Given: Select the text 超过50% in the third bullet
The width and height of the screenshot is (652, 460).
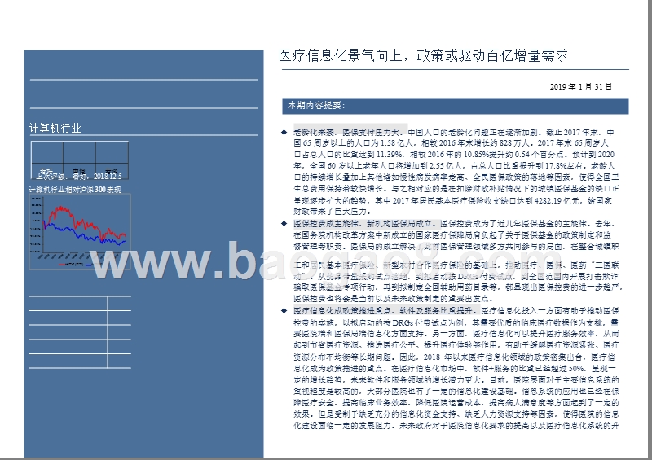Looking at the screenshot, I should (x=568, y=369).
